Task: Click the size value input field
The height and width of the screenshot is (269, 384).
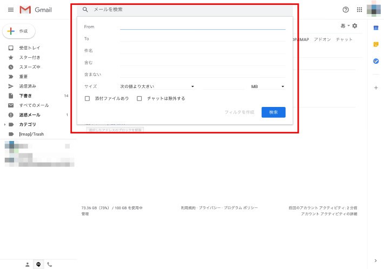Action: tap(223, 86)
